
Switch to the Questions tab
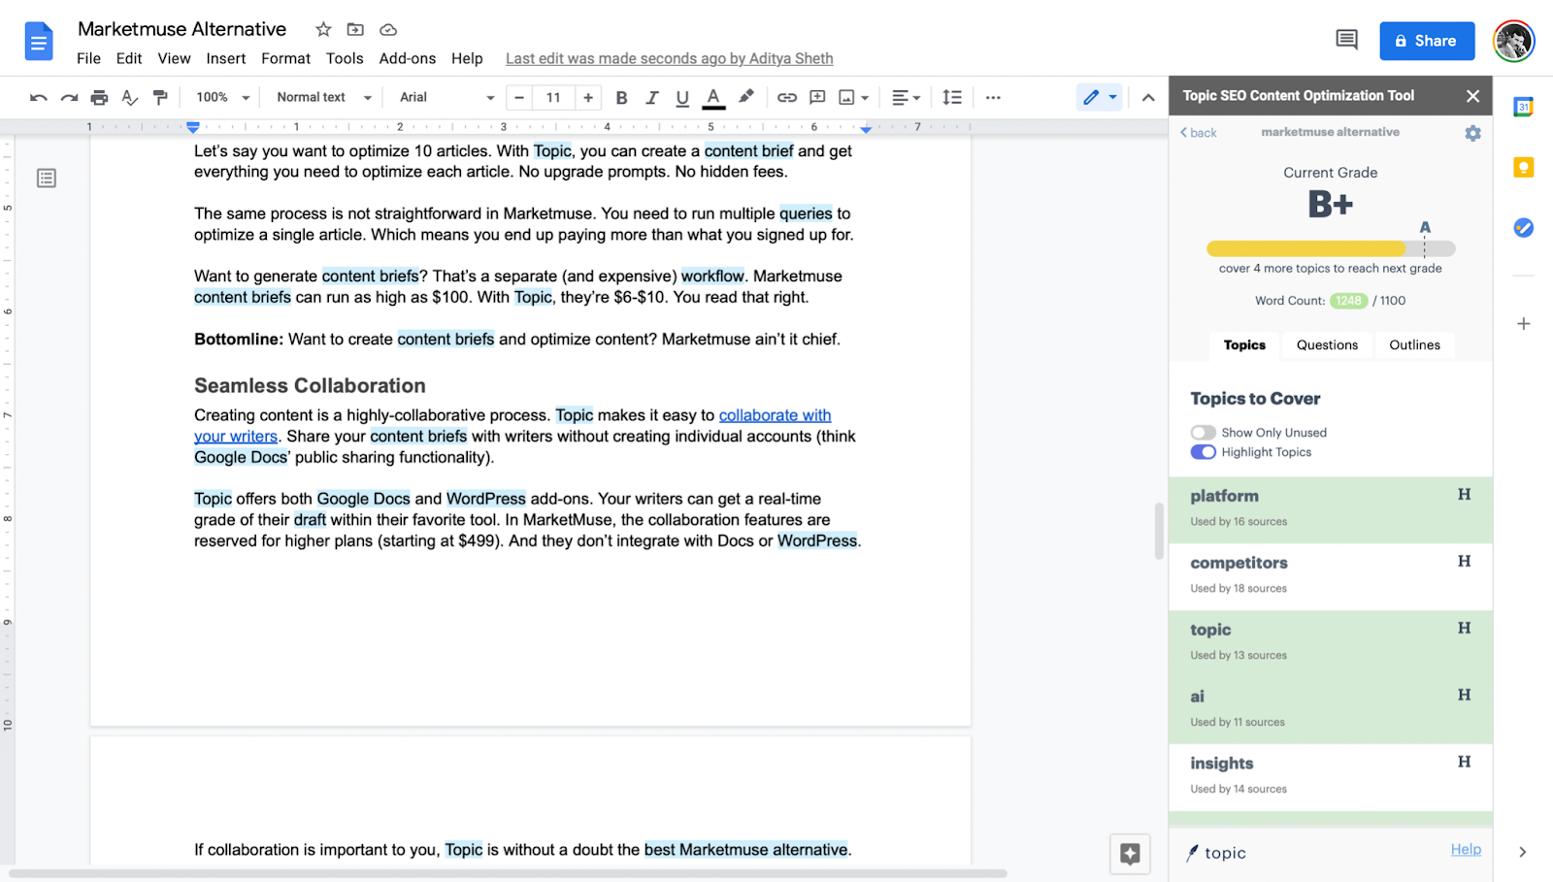(x=1327, y=344)
